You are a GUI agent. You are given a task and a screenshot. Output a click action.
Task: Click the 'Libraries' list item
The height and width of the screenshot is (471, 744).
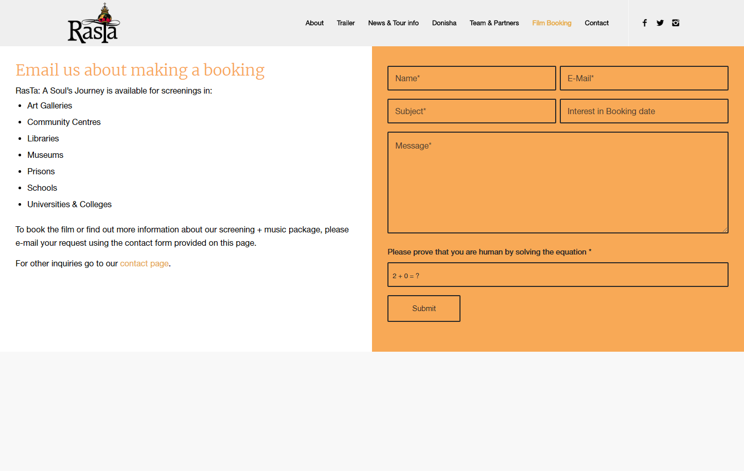[43, 138]
